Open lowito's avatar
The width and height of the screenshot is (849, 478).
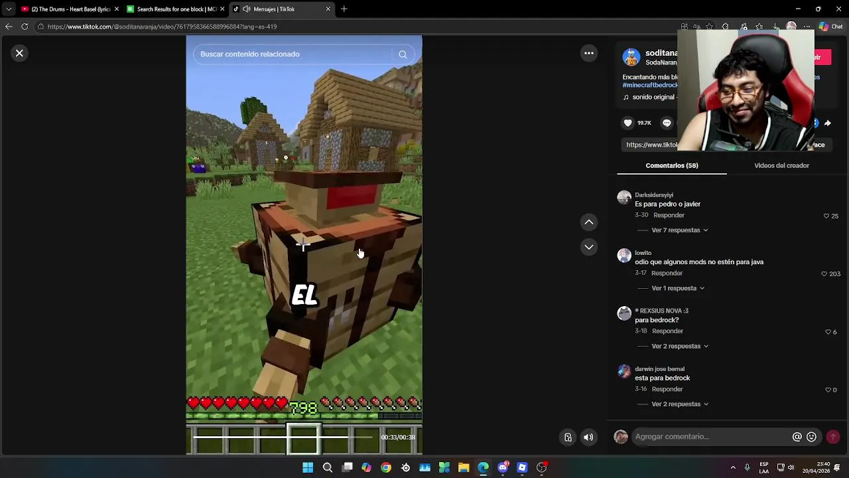pyautogui.click(x=624, y=256)
